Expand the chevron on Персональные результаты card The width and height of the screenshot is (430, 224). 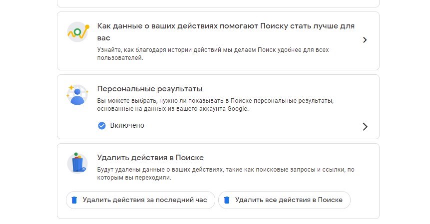click(x=365, y=127)
